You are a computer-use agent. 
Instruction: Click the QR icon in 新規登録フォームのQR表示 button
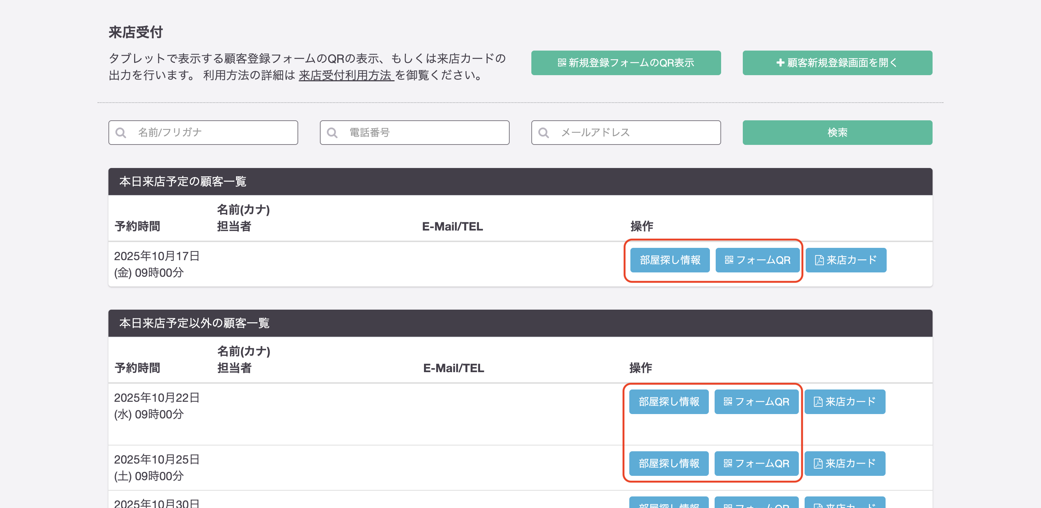coord(562,63)
